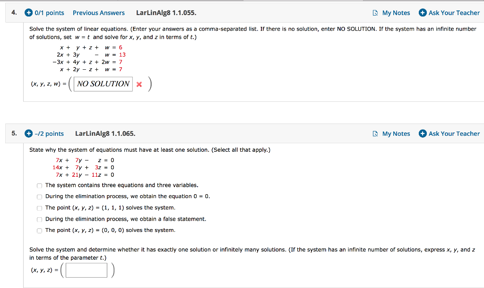Image resolution: width=484 pixels, height=288 pixels.
Task: Click the Ask Your Teacher plus icon on question 5
Action: click(422, 133)
